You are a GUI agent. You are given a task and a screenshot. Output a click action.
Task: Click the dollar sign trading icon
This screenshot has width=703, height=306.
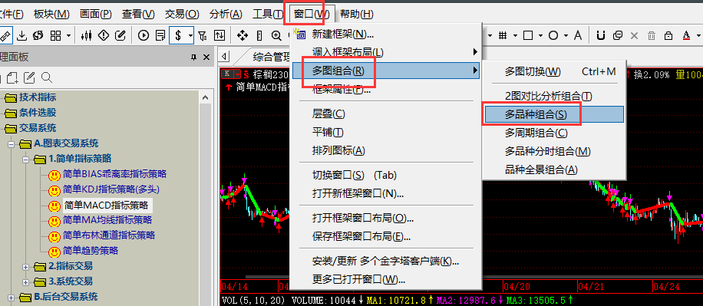coord(178,35)
